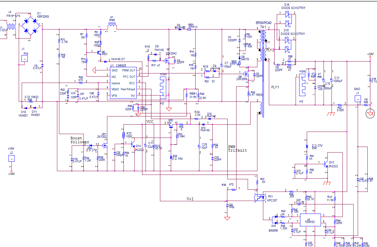Click the 'C7 100uF' capacitor label
Screen dimensions: 377x247
[228, 65]
